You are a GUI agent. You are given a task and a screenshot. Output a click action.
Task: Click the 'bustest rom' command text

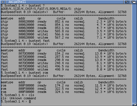coord(38,73)
